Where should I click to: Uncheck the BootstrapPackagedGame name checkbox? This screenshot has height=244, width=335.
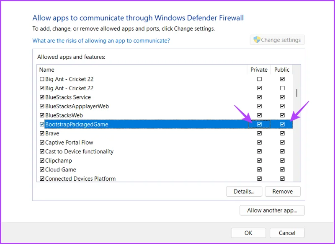[x=42, y=124]
